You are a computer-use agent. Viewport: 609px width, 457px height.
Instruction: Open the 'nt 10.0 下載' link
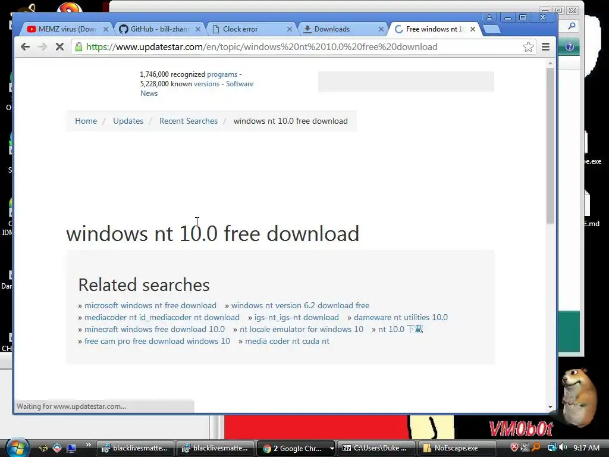400,329
